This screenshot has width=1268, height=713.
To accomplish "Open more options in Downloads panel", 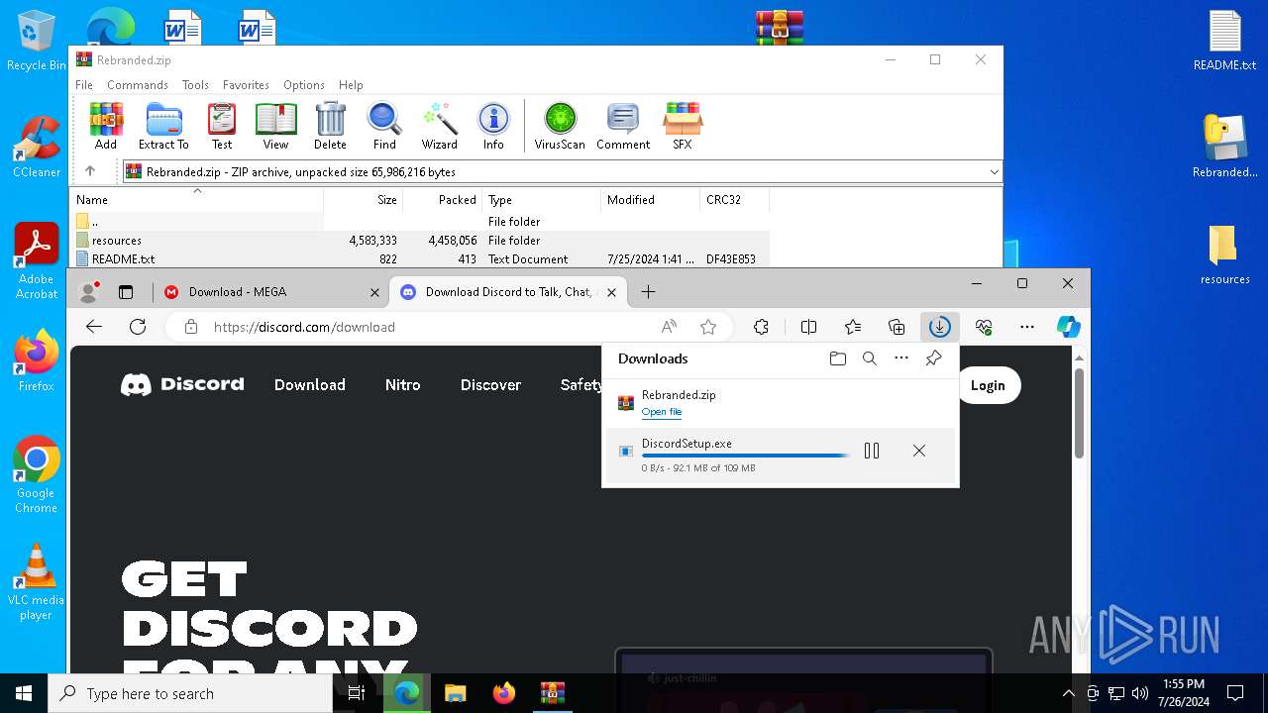I will (901, 358).
